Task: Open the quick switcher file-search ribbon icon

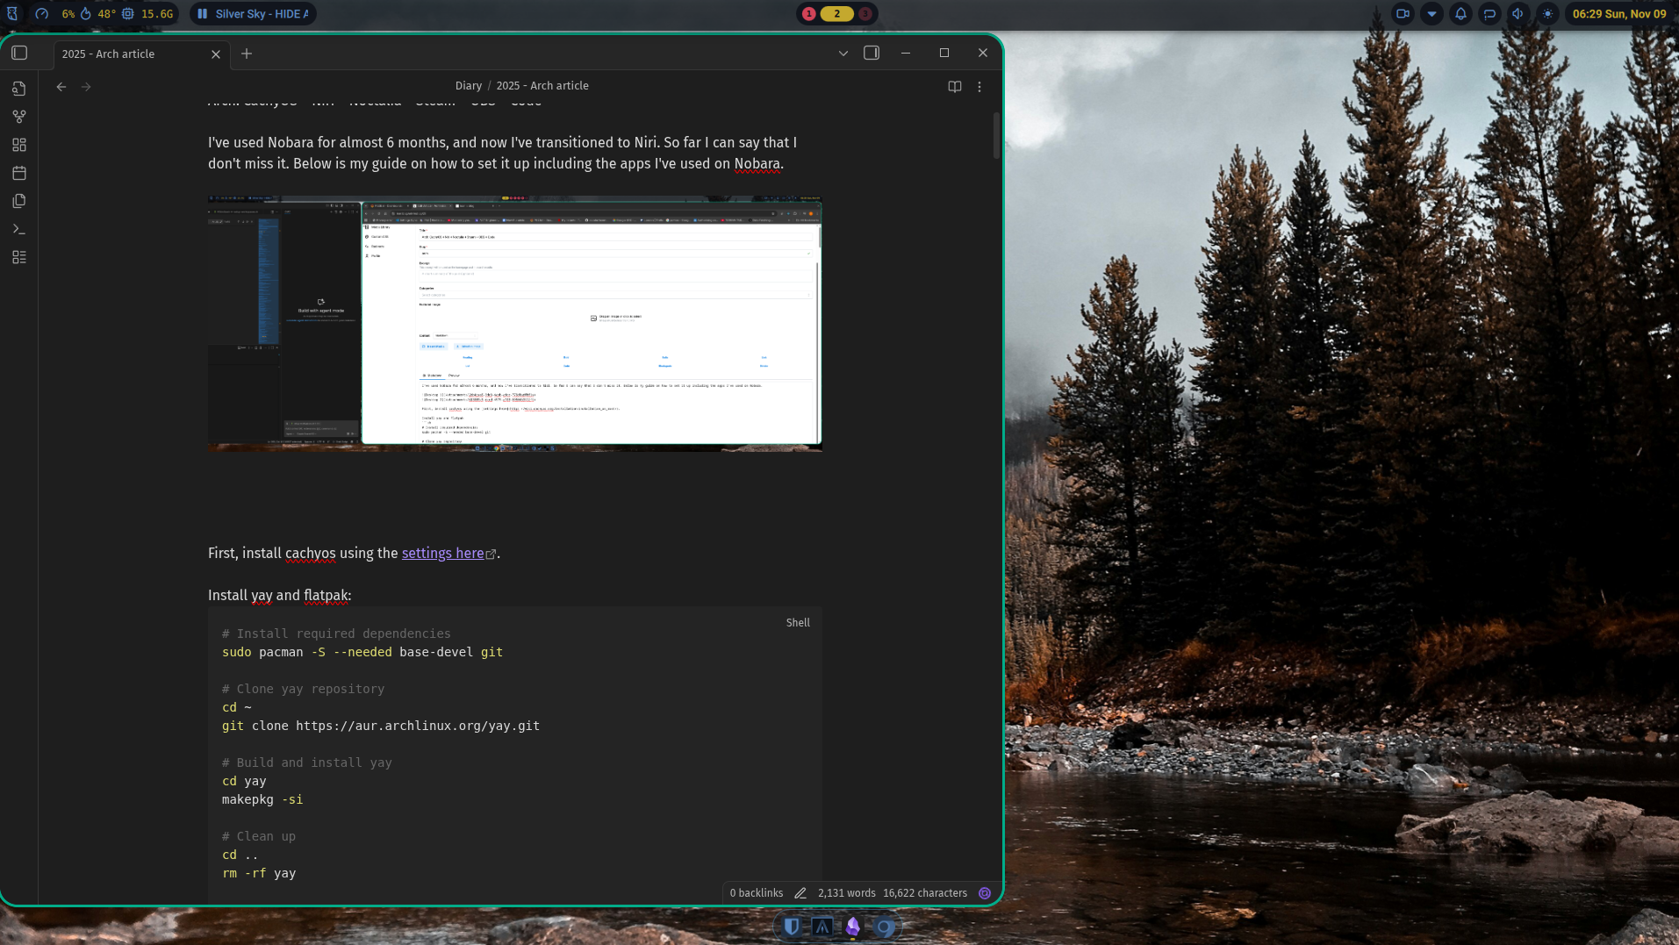Action: point(19,89)
